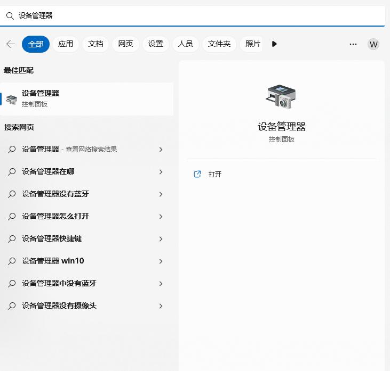Click search icon beside 设备管理器中没有蓝牙
This screenshot has height=371, width=390.
(x=12, y=283)
